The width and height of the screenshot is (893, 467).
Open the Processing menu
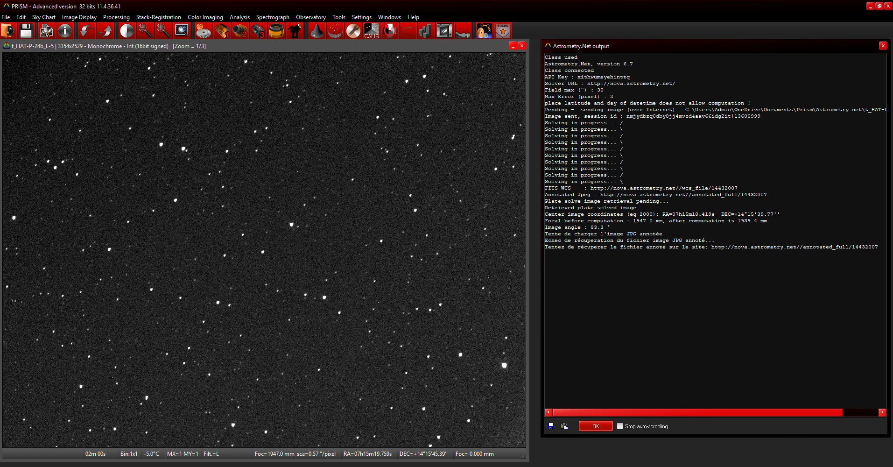point(116,17)
